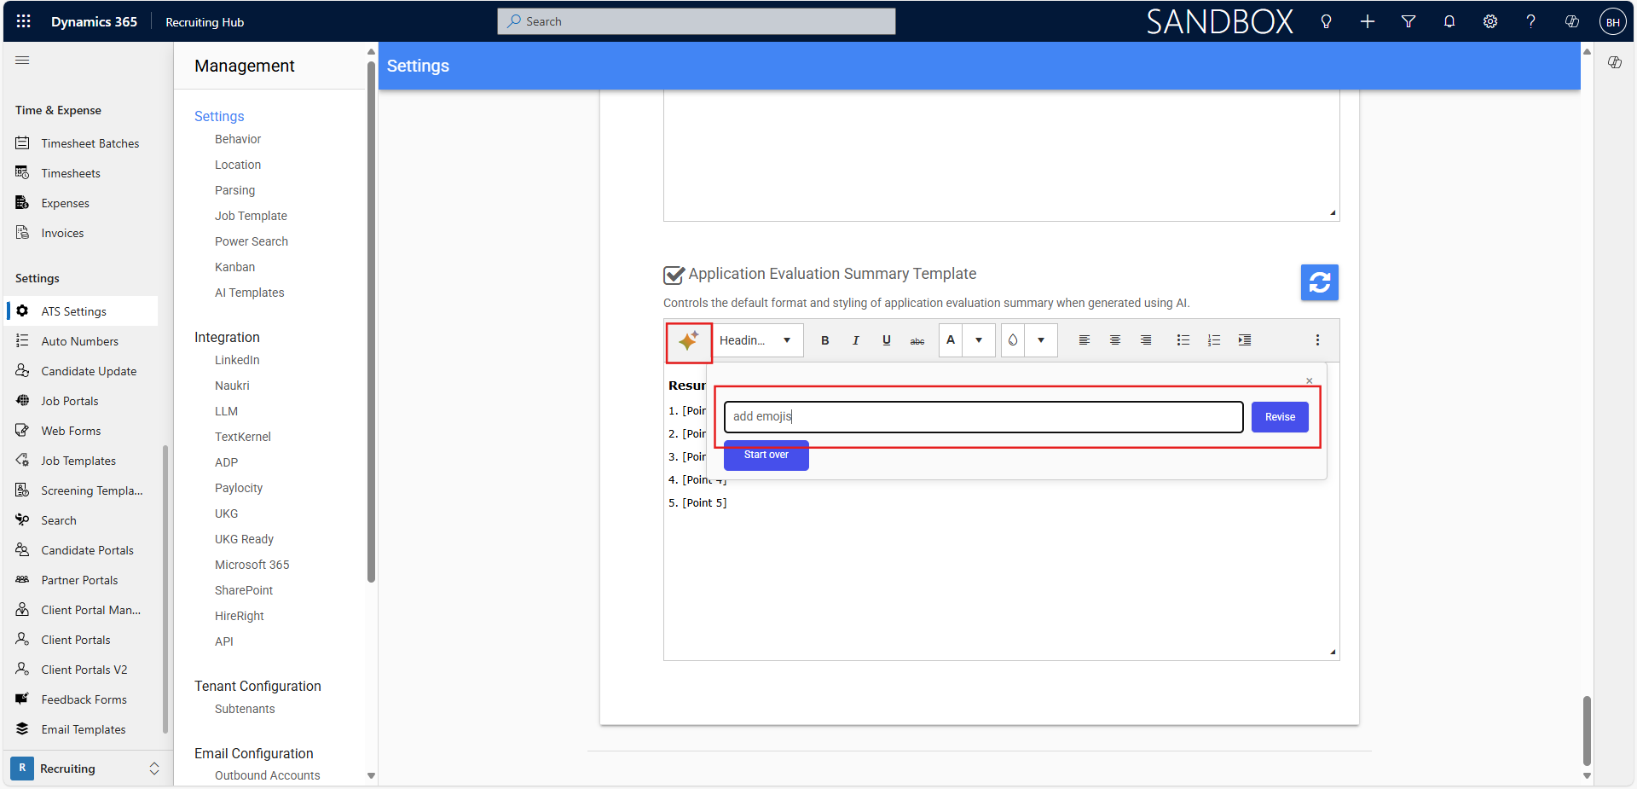
Task: Open the help question mark icon
Action: [1530, 21]
